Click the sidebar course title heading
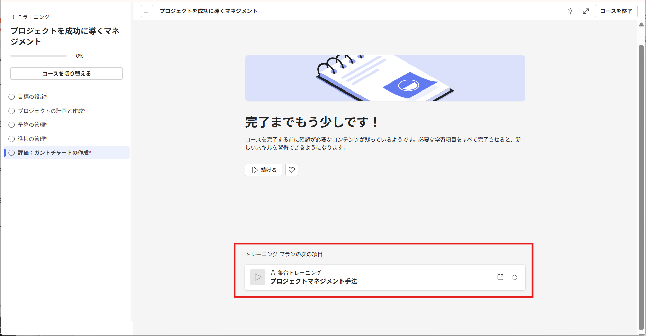646x336 pixels. click(x=65, y=36)
